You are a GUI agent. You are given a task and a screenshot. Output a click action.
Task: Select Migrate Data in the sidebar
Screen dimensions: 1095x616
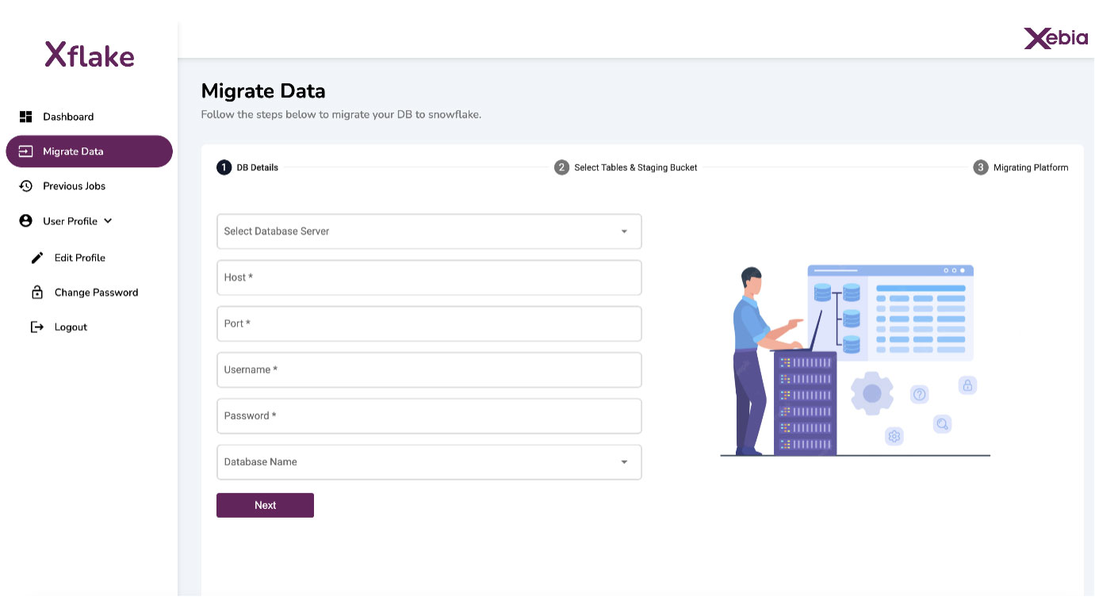click(89, 151)
